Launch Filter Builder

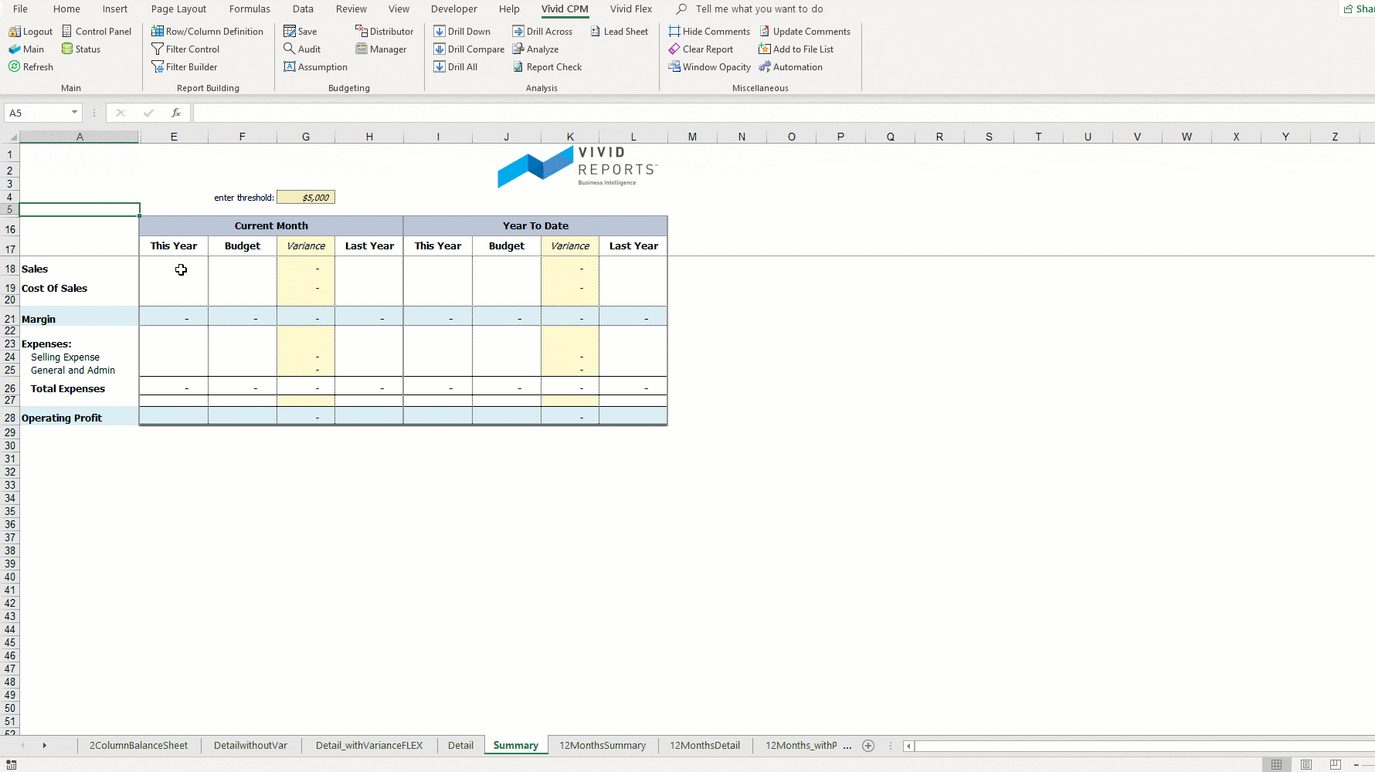coord(185,67)
